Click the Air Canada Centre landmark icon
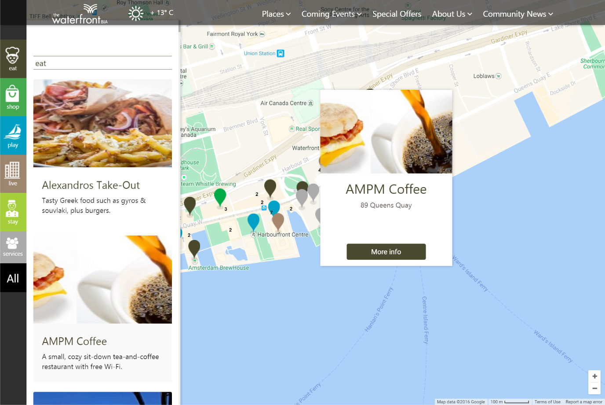 click(x=310, y=103)
